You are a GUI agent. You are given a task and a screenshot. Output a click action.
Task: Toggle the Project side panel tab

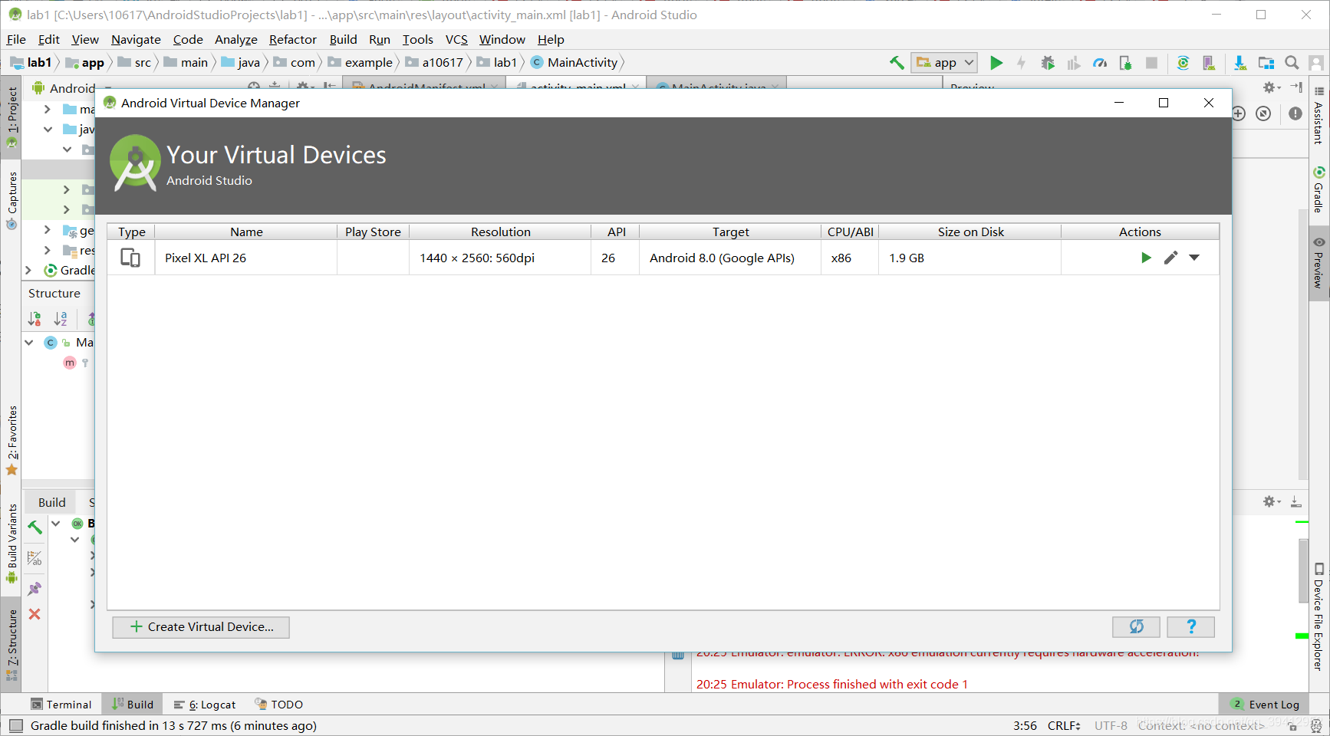[x=12, y=117]
